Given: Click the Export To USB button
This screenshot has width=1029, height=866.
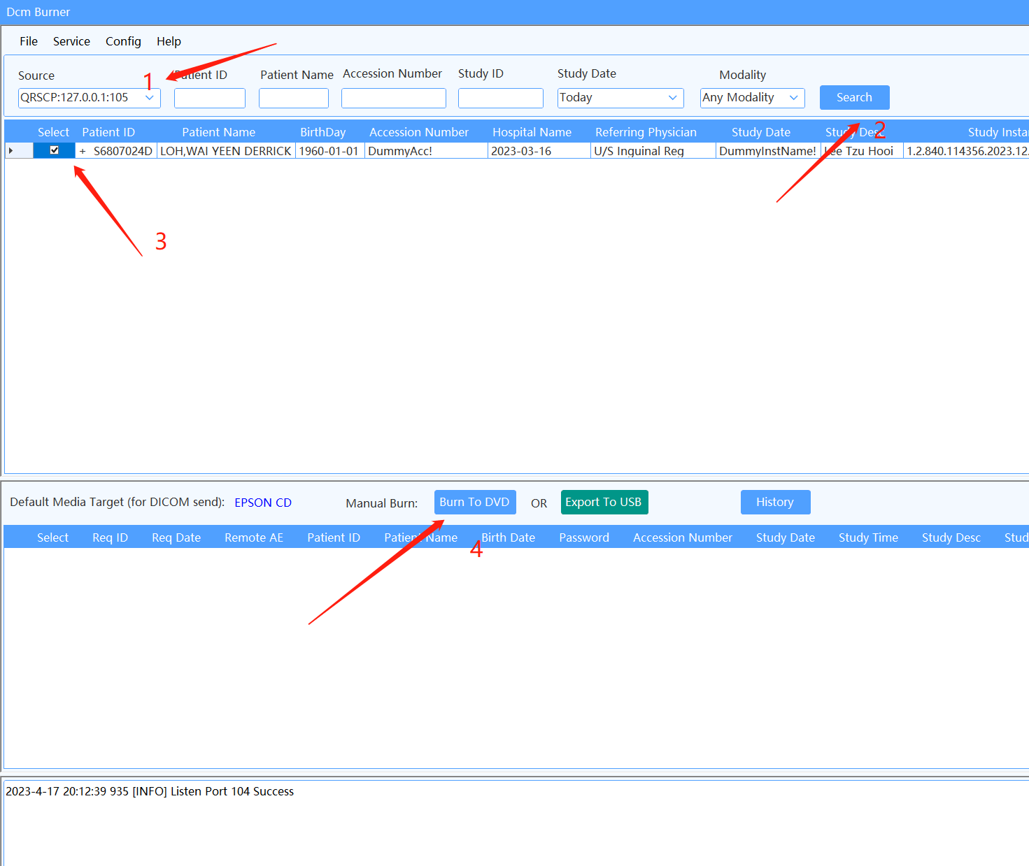Looking at the screenshot, I should [604, 502].
